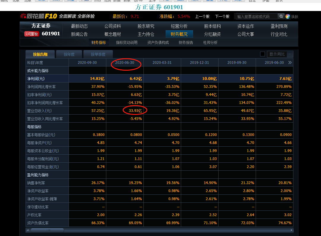The height and width of the screenshot is (236, 321).
Task: Click the 净利润(元) row label
Action: [36, 79]
